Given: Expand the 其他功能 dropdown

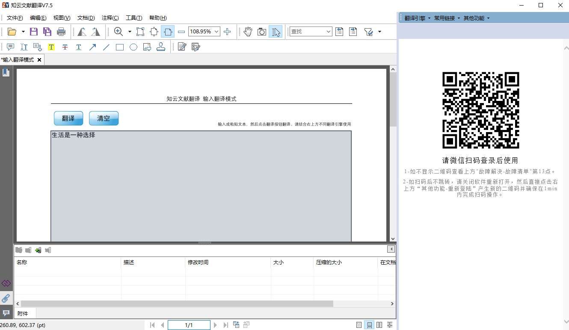Looking at the screenshot, I should point(476,18).
